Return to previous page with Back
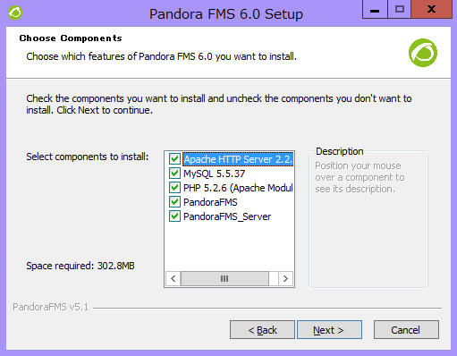The width and height of the screenshot is (457, 356). point(262,330)
